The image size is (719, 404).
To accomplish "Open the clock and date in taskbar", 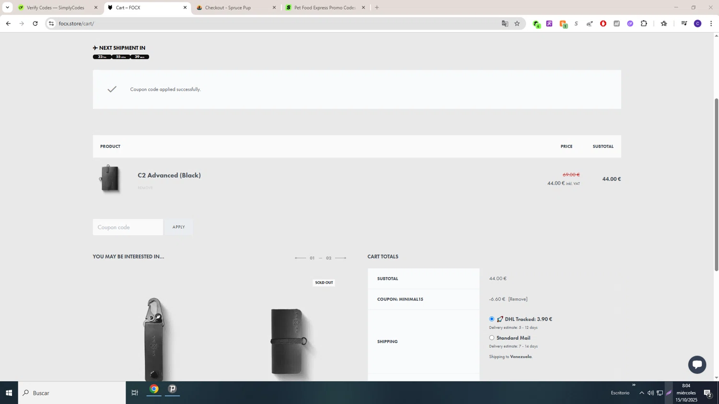I will (686, 393).
